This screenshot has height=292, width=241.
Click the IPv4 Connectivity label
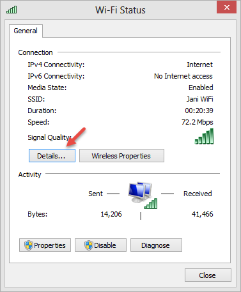pos(56,65)
